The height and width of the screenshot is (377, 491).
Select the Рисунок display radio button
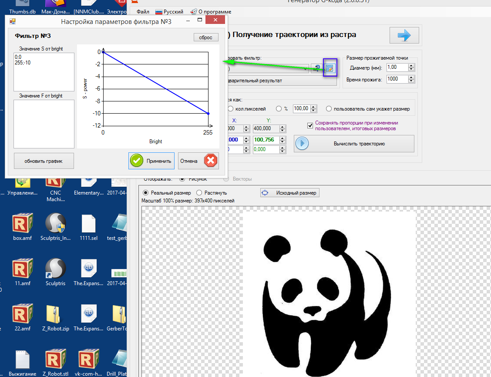182,179
